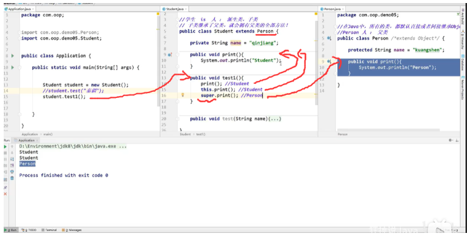Viewport: 476px width, 239px height.
Task: Select the Student.java editor tab
Action: click(175, 9)
